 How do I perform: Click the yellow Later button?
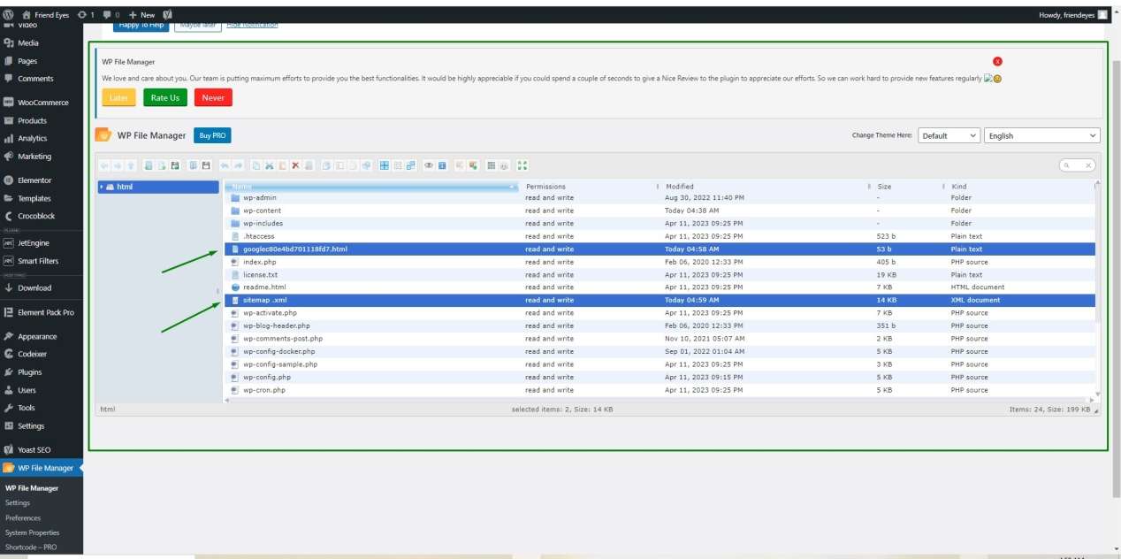[119, 97]
